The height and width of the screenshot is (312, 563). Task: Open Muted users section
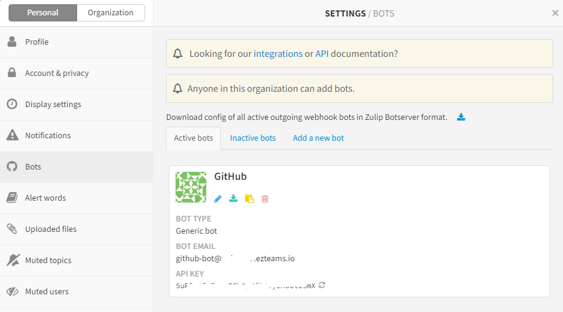pos(76,292)
